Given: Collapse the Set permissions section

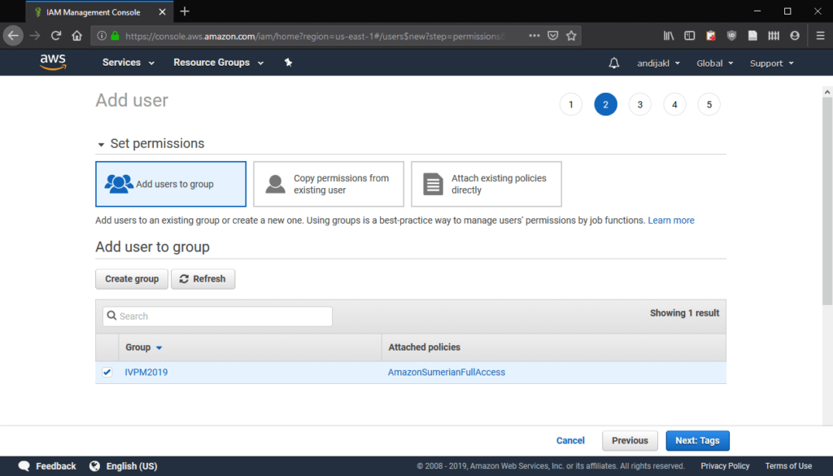Looking at the screenshot, I should (x=101, y=145).
